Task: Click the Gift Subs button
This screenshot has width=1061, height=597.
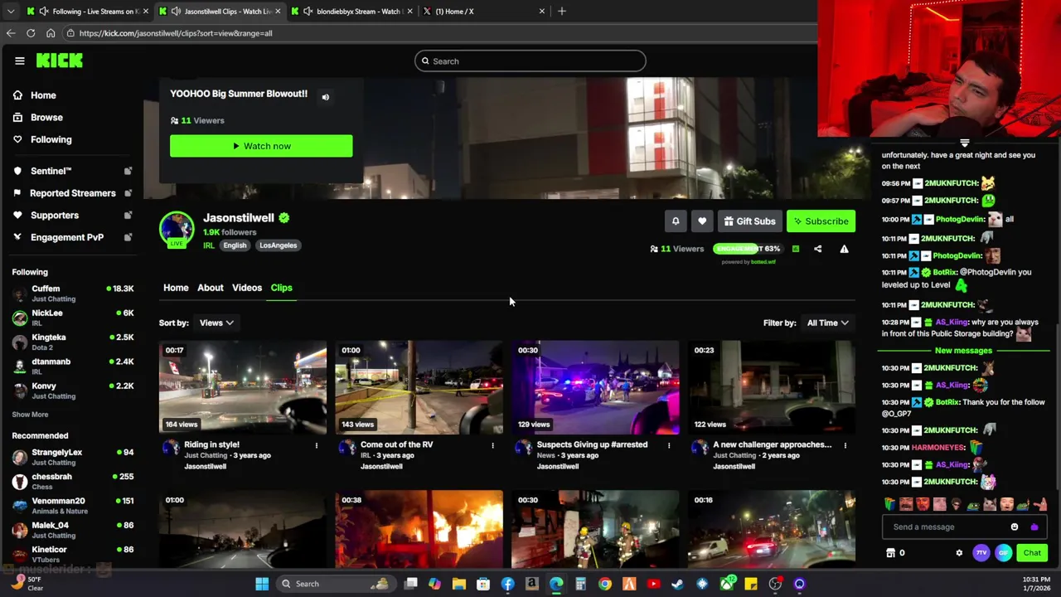Action: 749,221
